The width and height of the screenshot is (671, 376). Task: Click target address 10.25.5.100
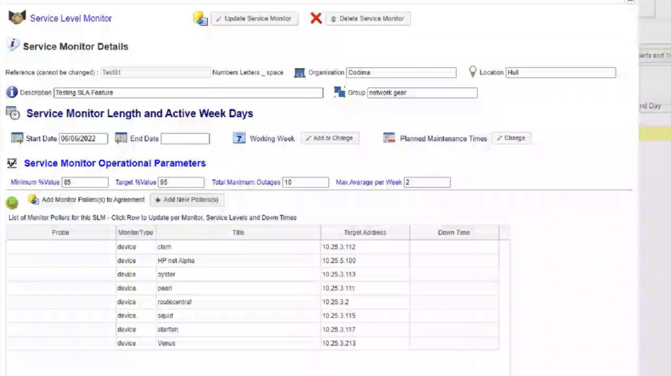coord(339,261)
